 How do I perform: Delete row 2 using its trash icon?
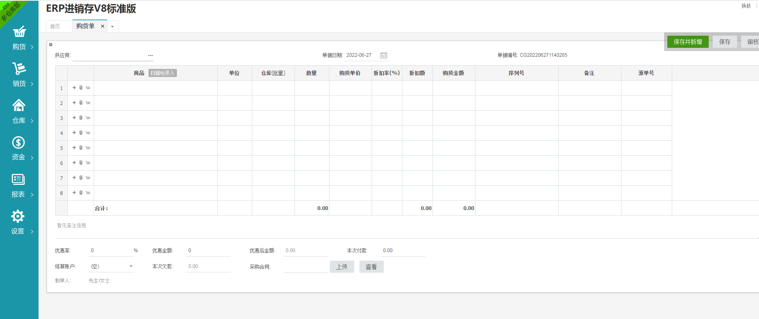[81, 103]
